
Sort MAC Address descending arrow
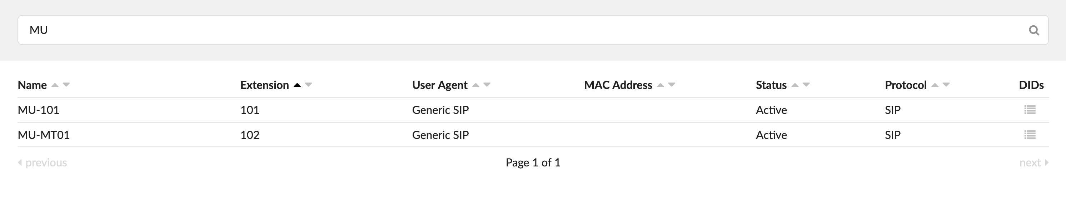point(672,85)
